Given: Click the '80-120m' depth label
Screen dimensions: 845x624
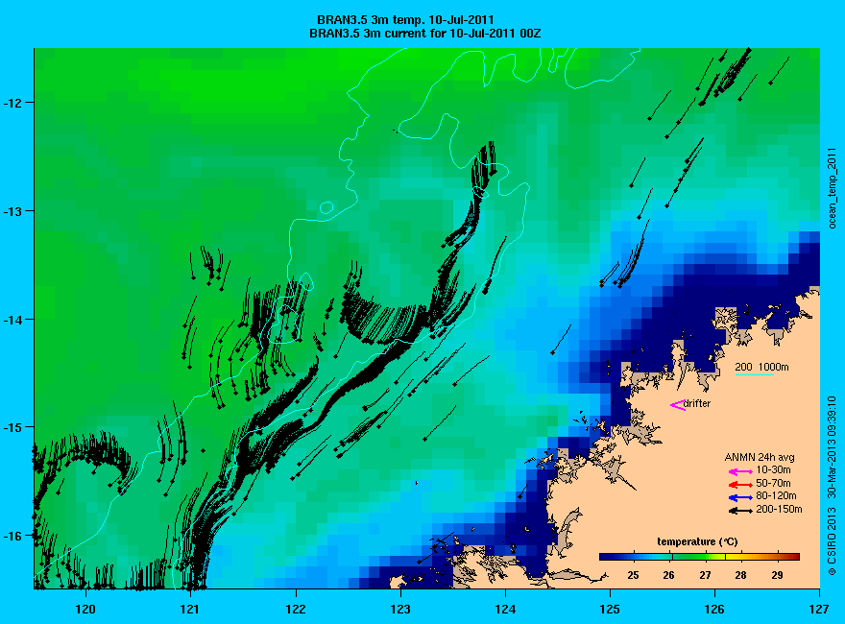Looking at the screenshot, I should [776, 495].
